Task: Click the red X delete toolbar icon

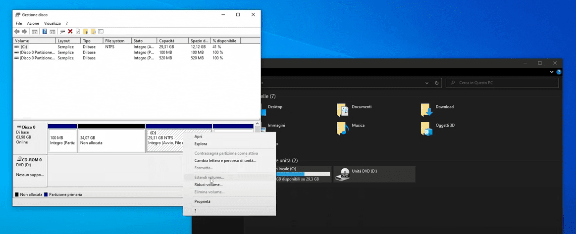Action: coord(70,32)
